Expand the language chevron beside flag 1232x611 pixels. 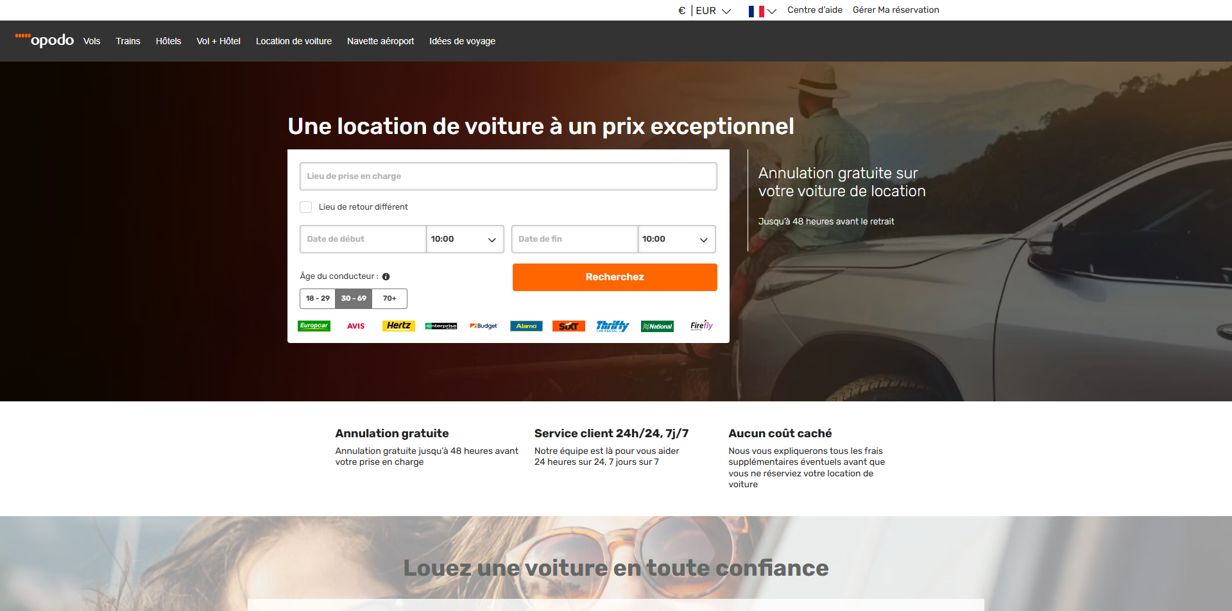click(772, 11)
